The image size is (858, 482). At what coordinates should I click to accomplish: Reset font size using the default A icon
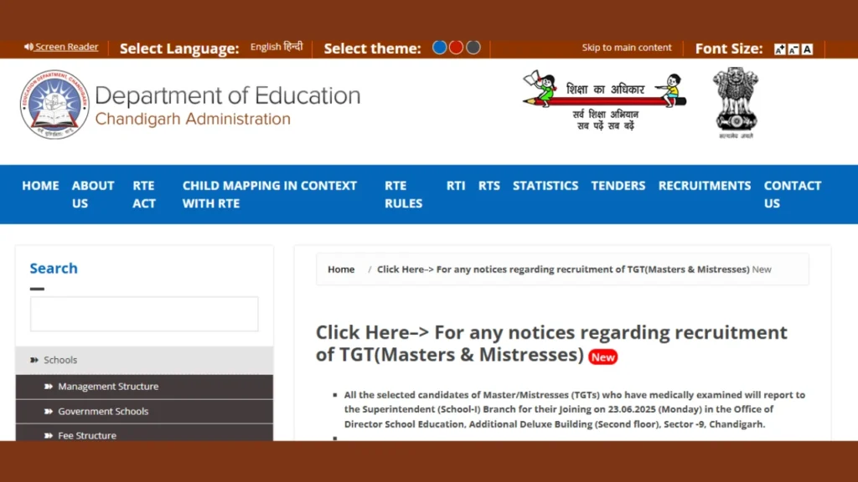point(806,49)
